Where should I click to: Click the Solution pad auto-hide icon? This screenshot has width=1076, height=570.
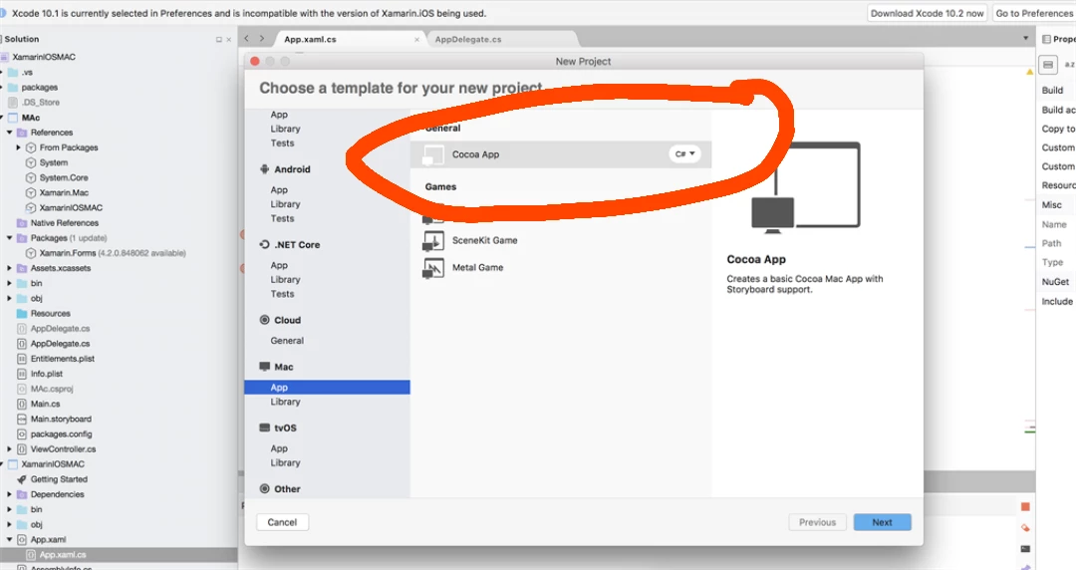219,40
